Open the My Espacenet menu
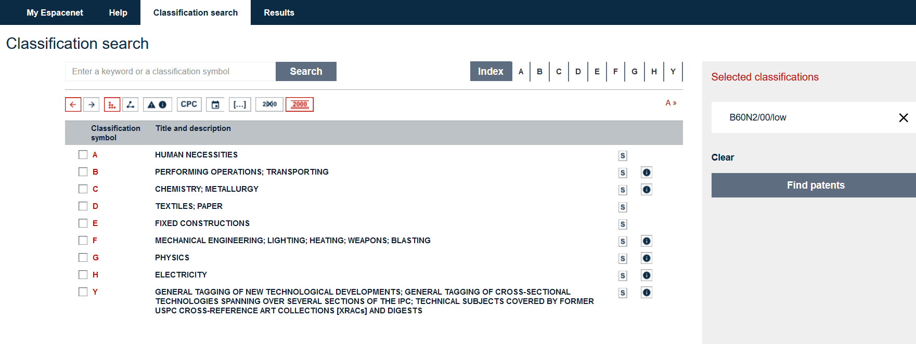Viewport: 916px width, 344px height. 55,12
